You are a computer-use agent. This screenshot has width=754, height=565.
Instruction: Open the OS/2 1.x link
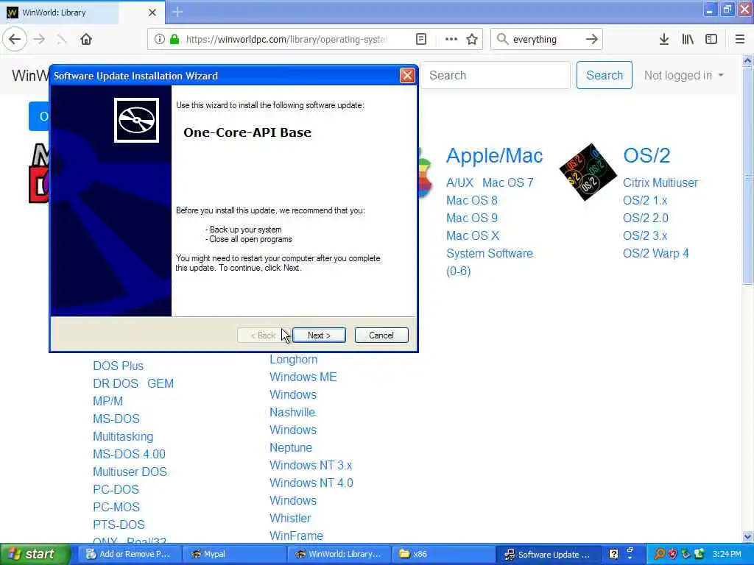point(645,200)
